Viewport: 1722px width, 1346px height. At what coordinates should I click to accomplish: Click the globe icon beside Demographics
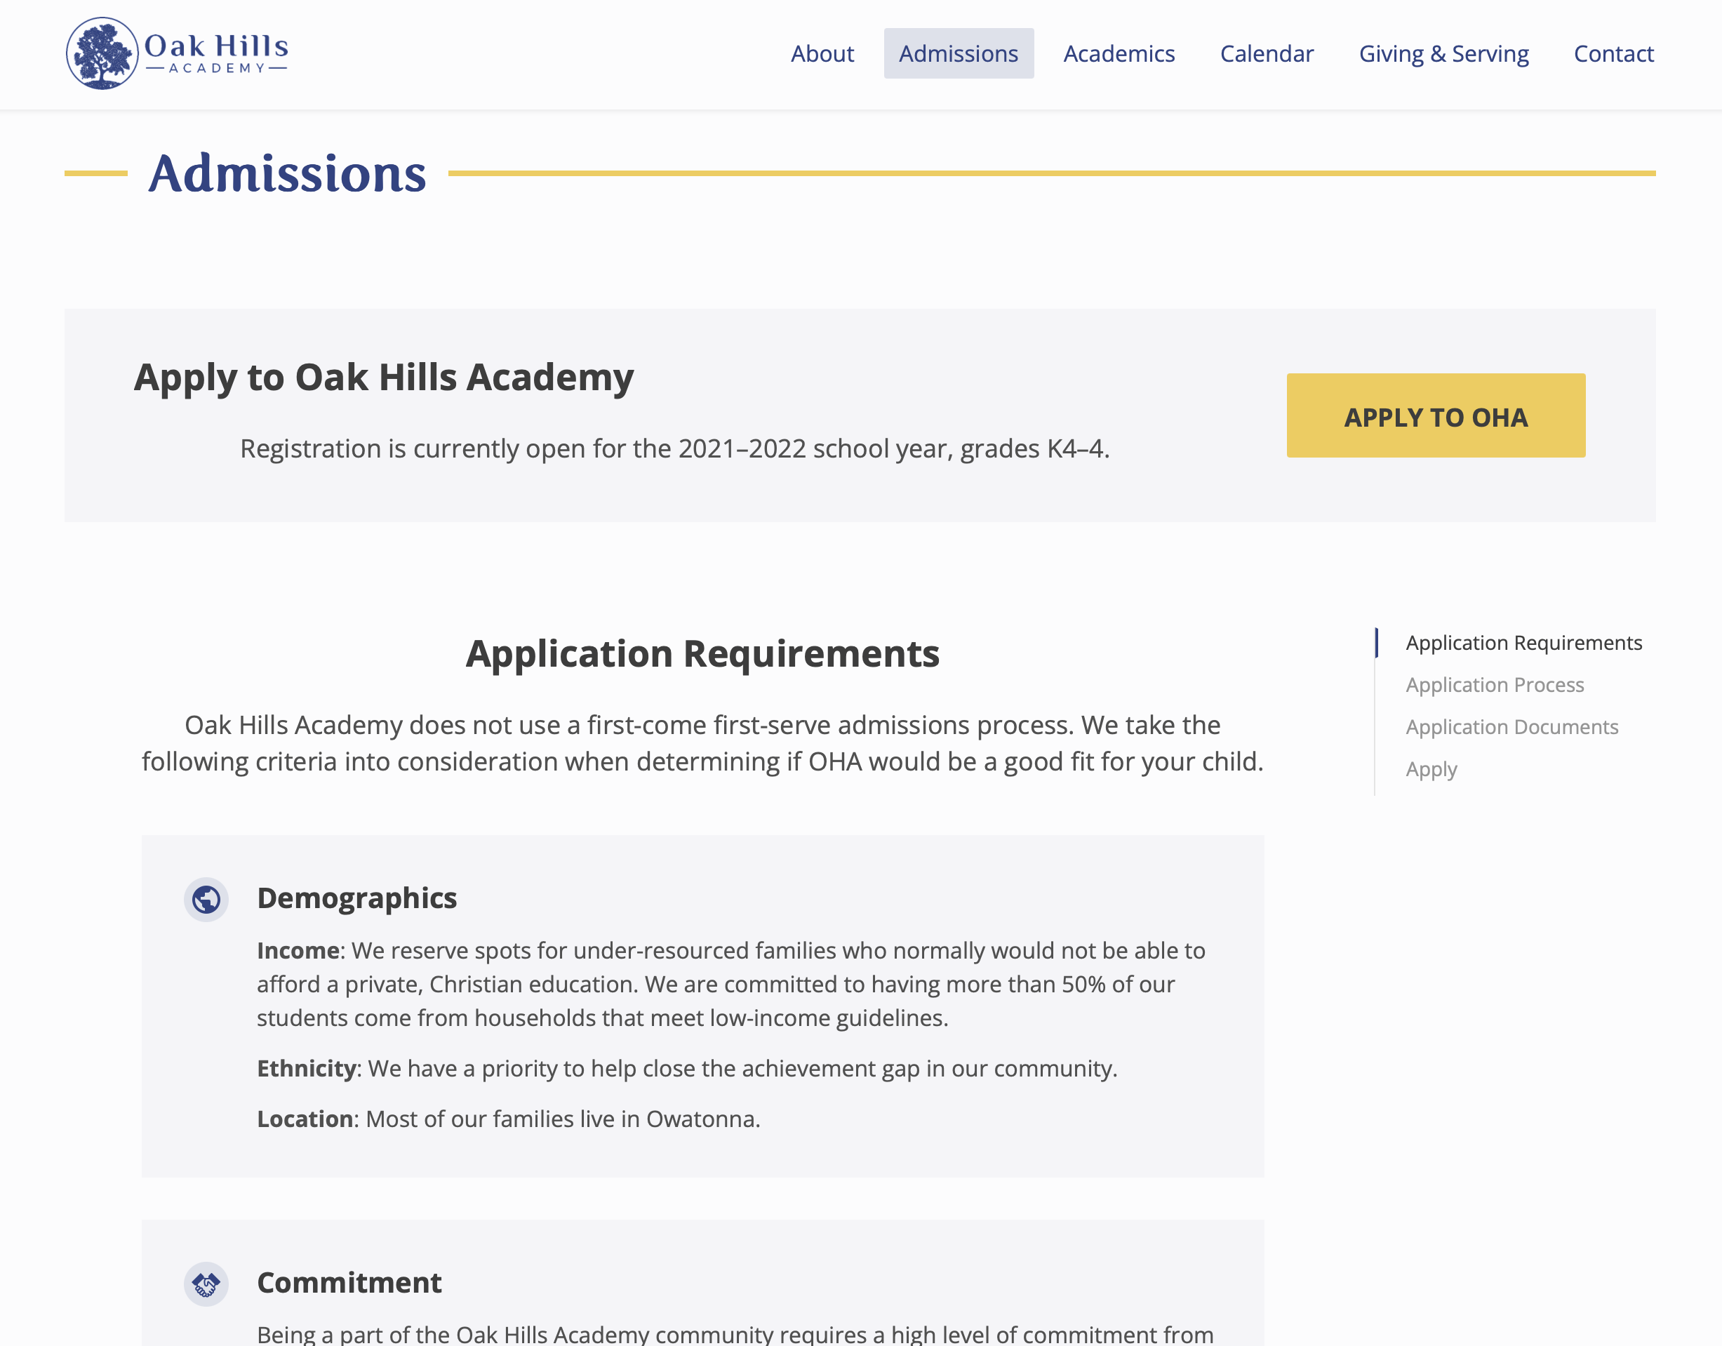point(206,899)
